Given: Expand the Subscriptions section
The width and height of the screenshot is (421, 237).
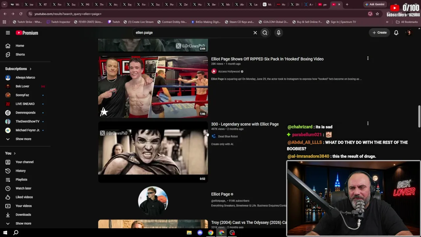Looking at the screenshot, I should click(x=18, y=69).
